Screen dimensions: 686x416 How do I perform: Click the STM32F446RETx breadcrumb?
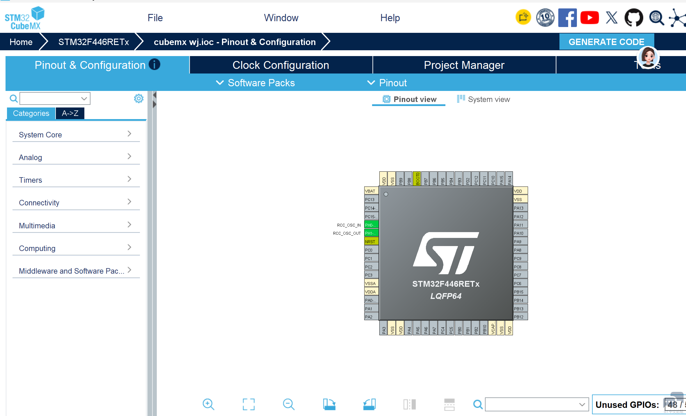tap(93, 42)
